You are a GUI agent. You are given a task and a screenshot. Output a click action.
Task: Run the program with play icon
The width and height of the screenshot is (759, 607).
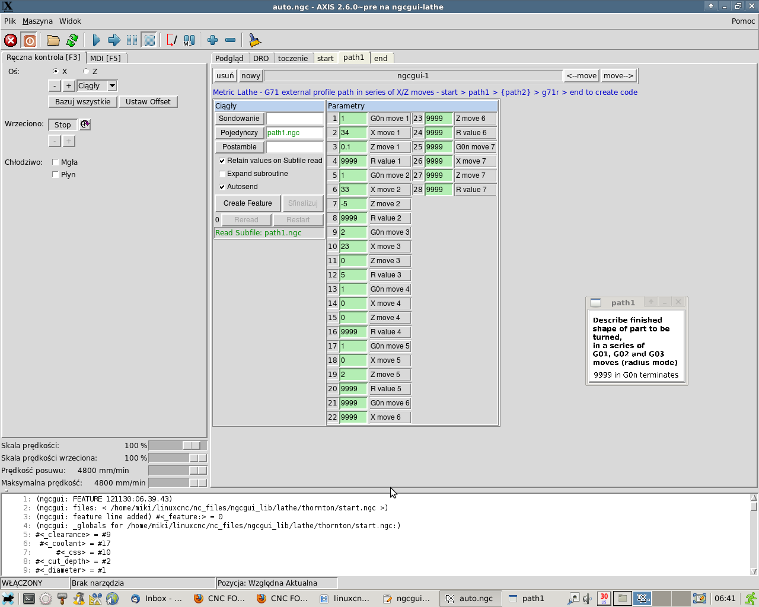[x=97, y=40]
